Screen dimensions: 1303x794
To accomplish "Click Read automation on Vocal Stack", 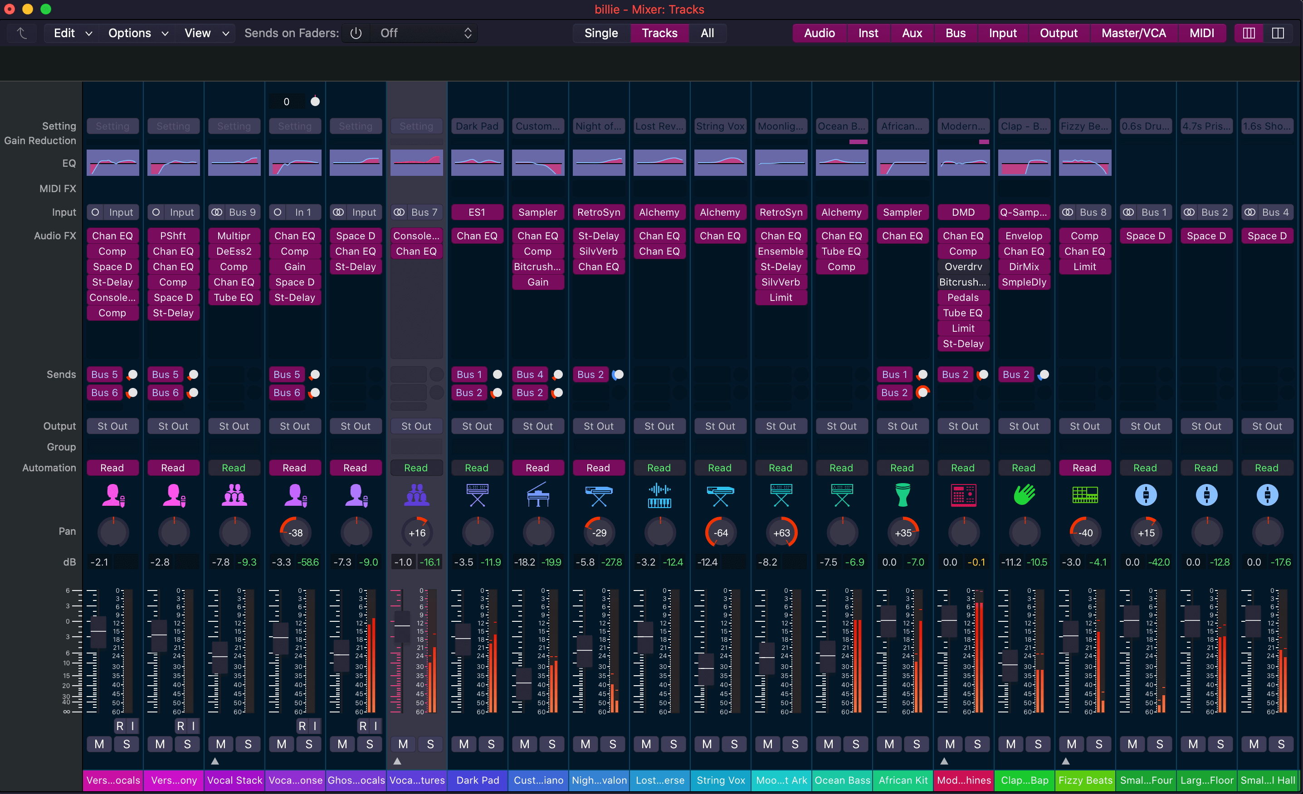I will [x=234, y=468].
